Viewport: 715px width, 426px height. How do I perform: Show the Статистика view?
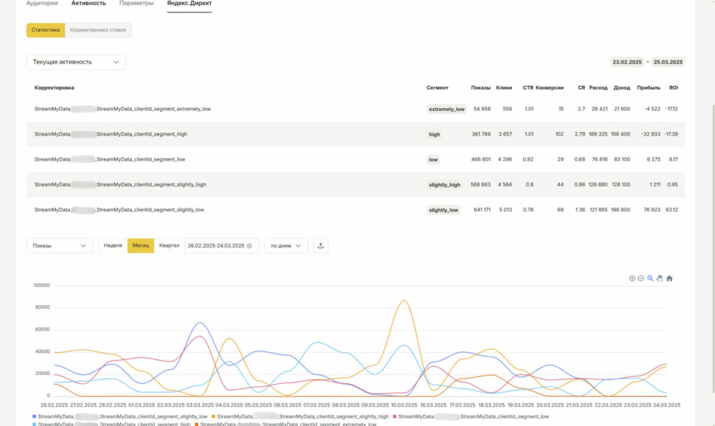45,30
